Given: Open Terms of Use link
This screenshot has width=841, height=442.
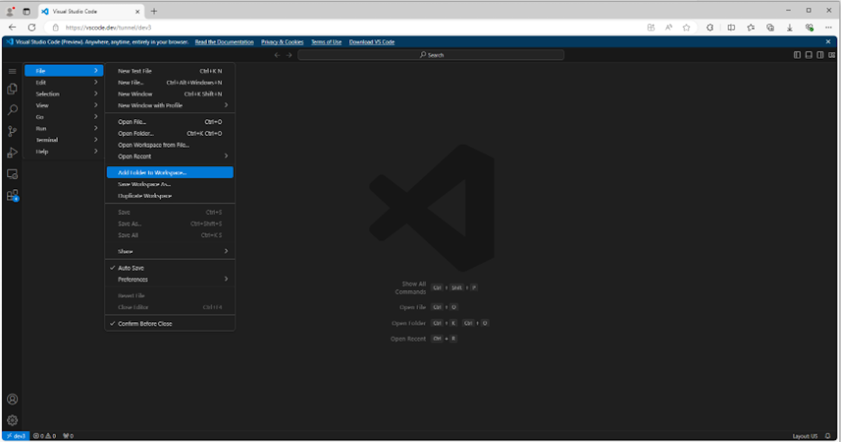Looking at the screenshot, I should (327, 42).
